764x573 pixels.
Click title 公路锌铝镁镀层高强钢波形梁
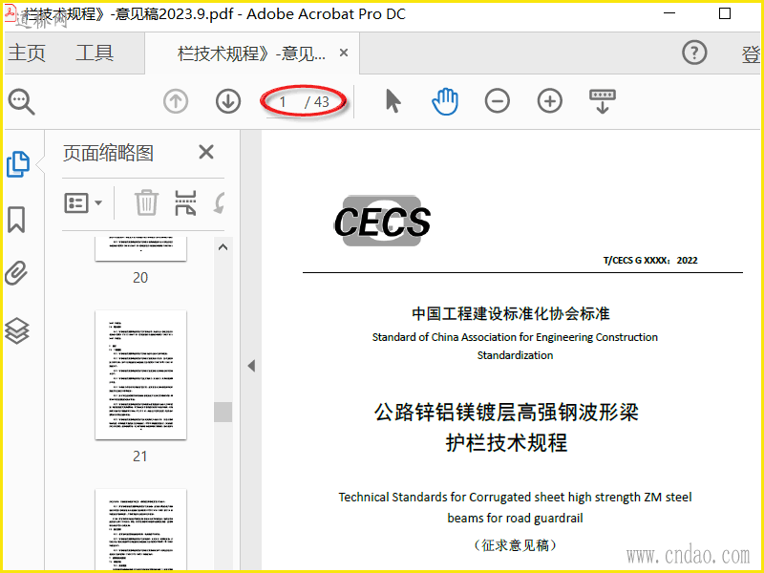click(x=506, y=413)
